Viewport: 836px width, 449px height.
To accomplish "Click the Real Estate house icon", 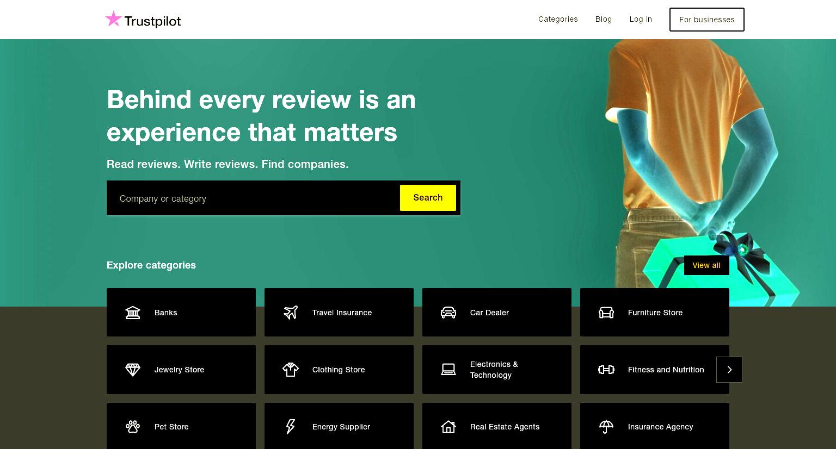I will [448, 427].
